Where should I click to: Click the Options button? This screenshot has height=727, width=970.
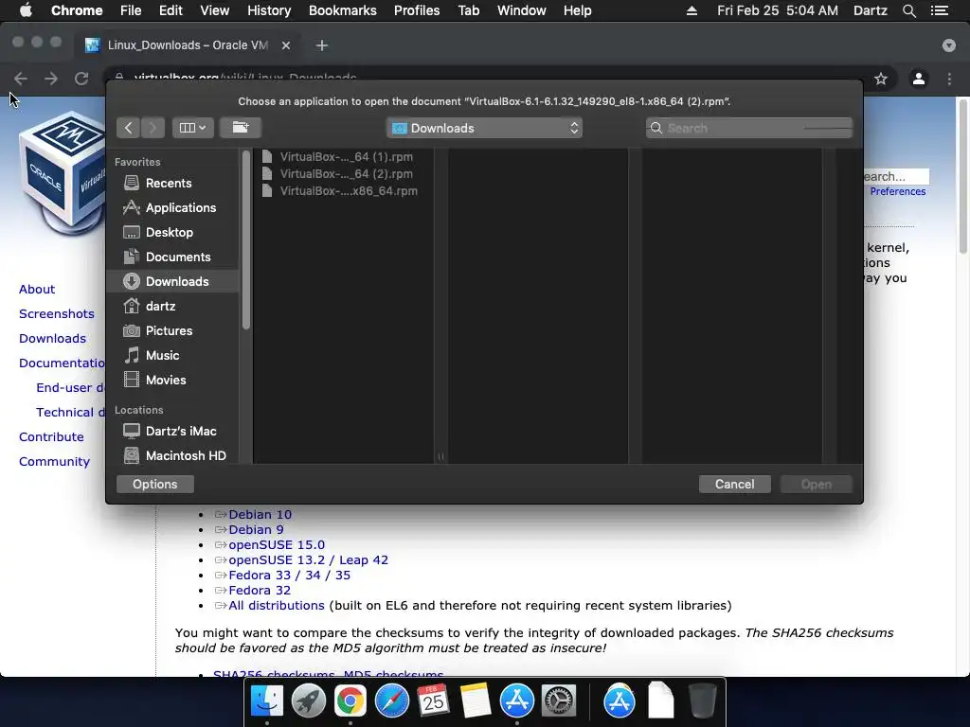click(154, 484)
